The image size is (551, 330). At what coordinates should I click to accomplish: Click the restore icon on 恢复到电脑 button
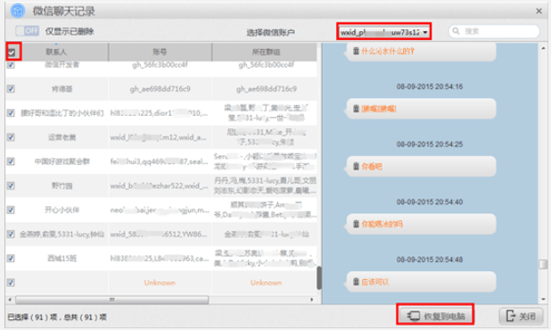coord(414,316)
